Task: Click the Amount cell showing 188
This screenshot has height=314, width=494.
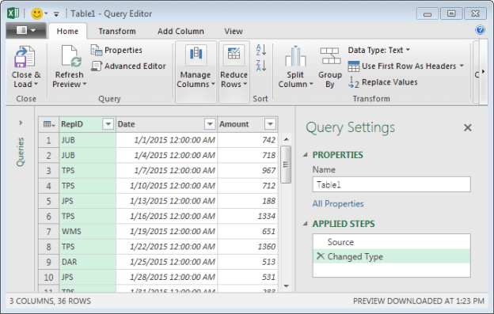Action: pos(247,201)
